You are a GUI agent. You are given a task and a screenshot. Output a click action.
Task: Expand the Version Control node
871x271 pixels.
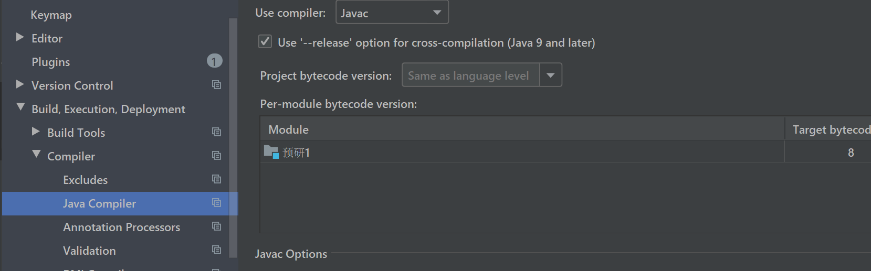coord(20,84)
